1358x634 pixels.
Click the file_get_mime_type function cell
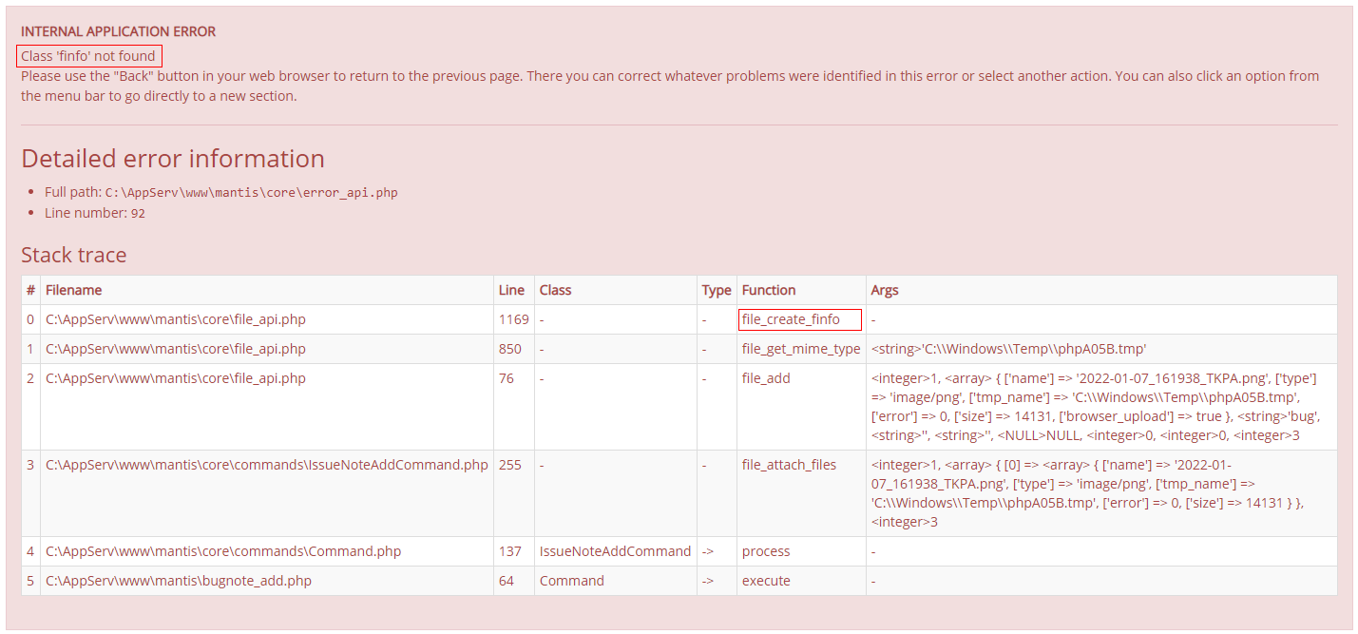[x=800, y=349]
